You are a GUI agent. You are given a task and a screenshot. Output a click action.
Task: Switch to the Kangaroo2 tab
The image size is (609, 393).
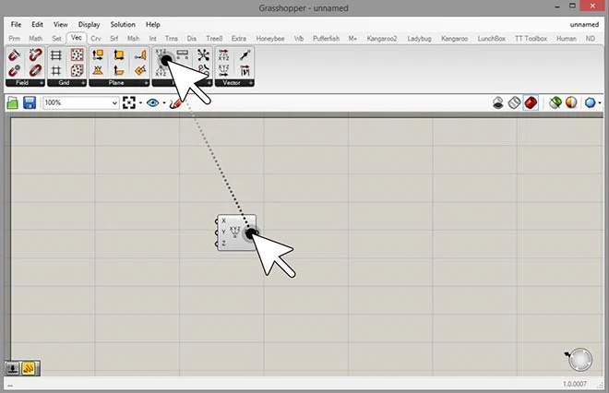[382, 39]
